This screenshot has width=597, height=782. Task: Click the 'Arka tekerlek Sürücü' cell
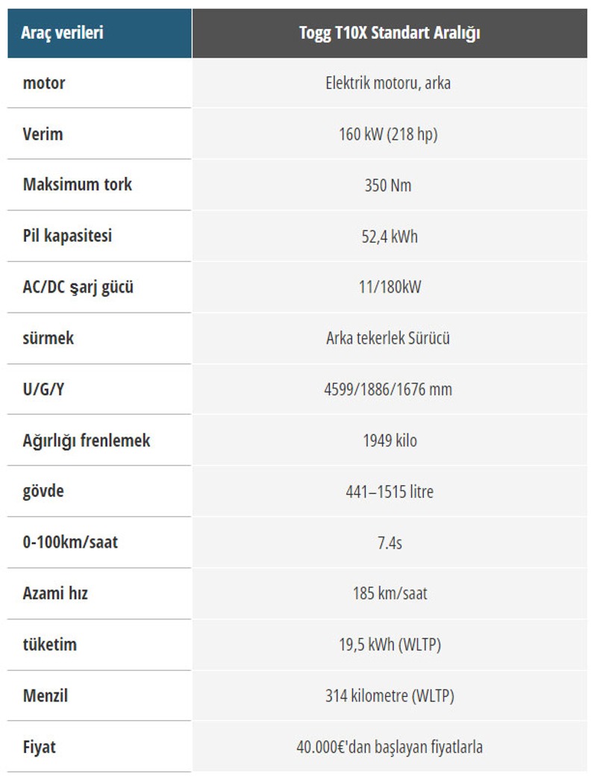point(389,338)
